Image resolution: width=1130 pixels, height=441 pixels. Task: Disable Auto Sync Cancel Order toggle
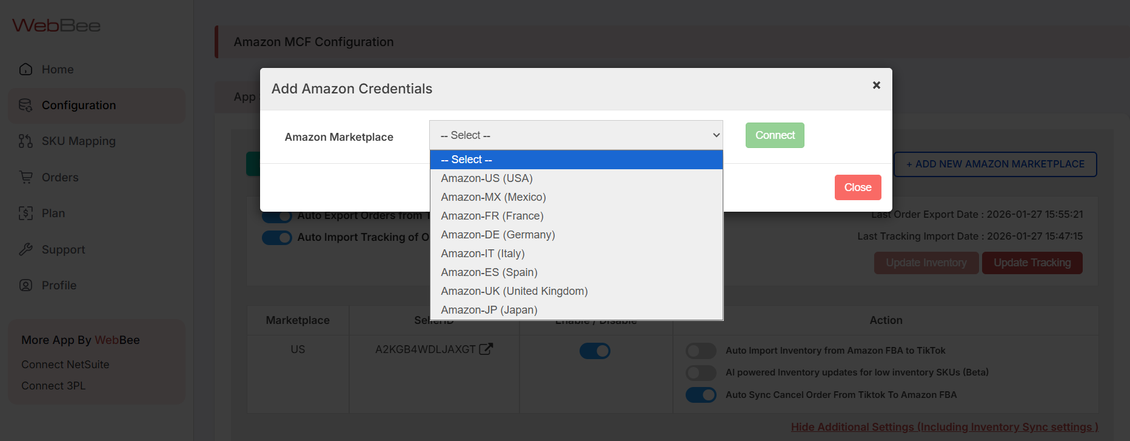click(701, 395)
